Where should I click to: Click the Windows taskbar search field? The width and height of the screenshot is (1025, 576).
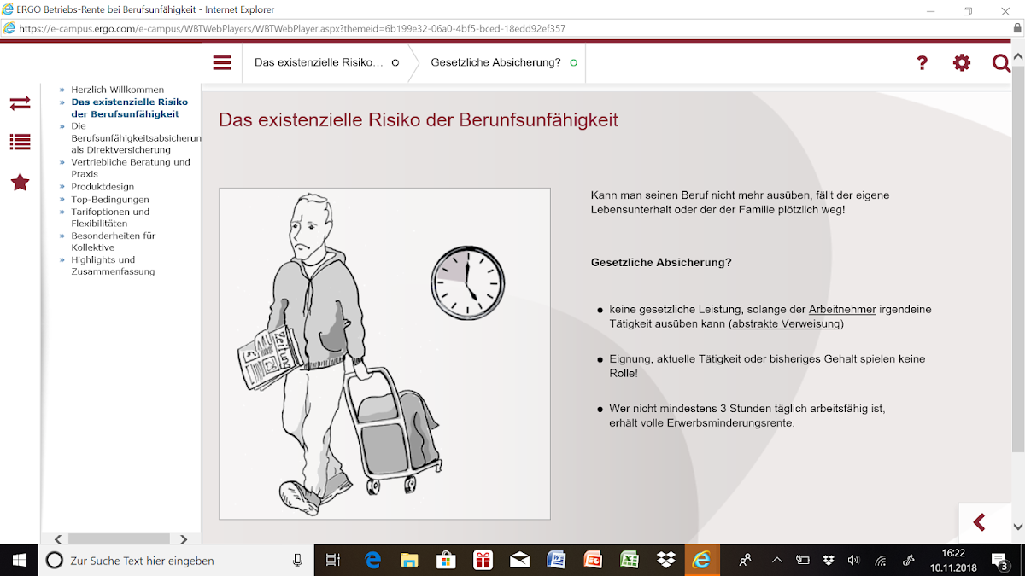click(171, 561)
